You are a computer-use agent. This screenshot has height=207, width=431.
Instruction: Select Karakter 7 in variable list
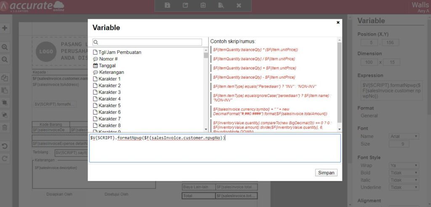coord(109,119)
